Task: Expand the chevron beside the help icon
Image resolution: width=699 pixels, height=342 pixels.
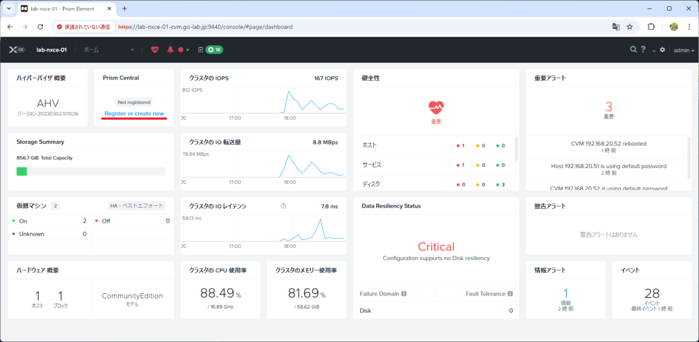Action: click(x=653, y=51)
